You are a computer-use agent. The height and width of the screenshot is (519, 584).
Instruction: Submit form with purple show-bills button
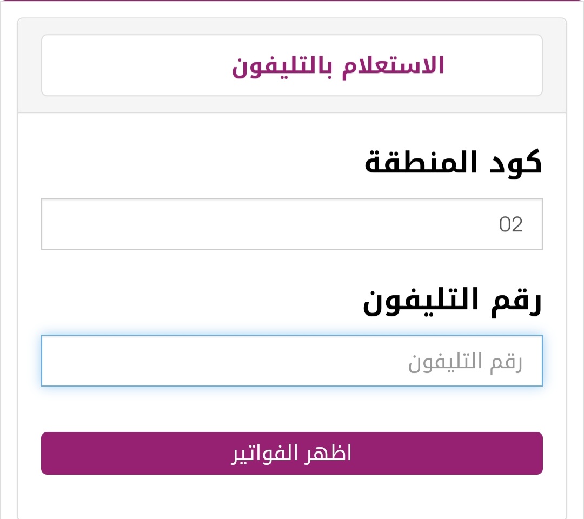(291, 453)
